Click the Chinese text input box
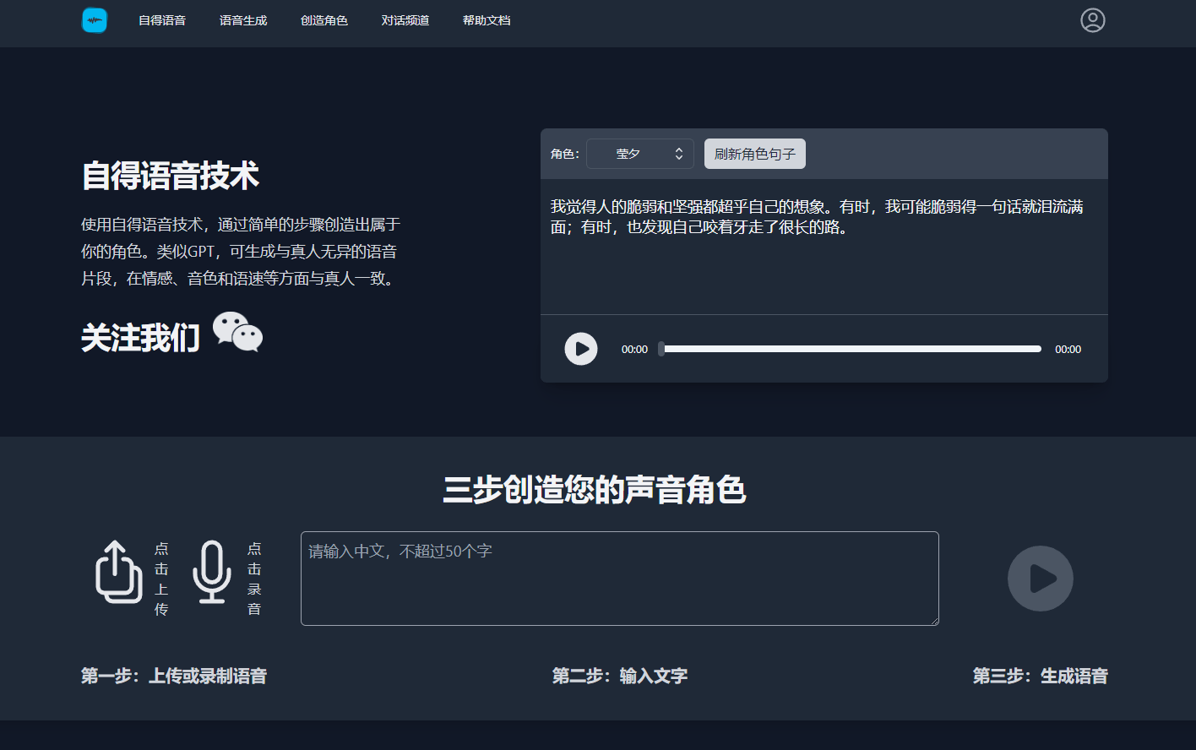Screen dimensions: 1196x750 [619, 579]
